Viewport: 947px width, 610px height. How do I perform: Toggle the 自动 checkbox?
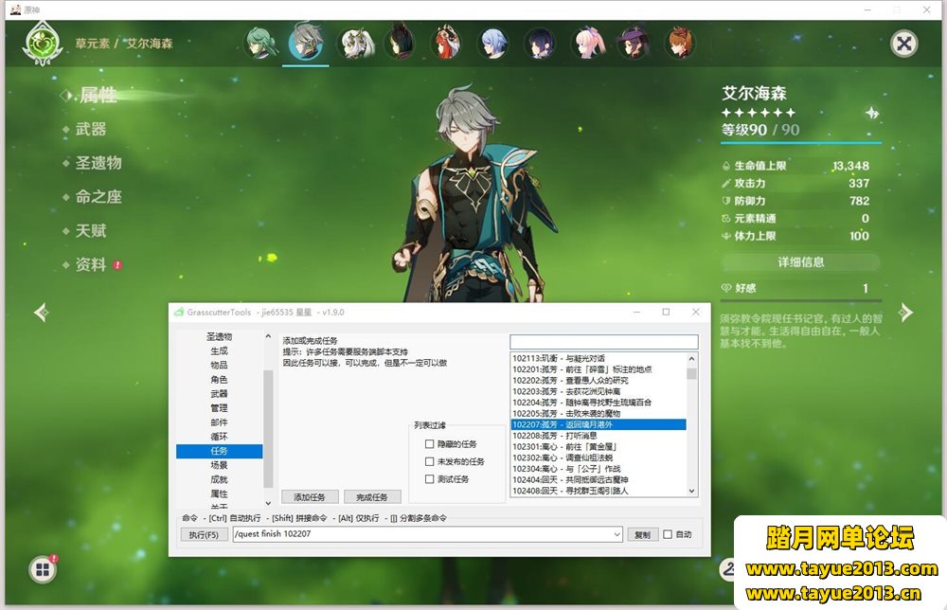[668, 534]
